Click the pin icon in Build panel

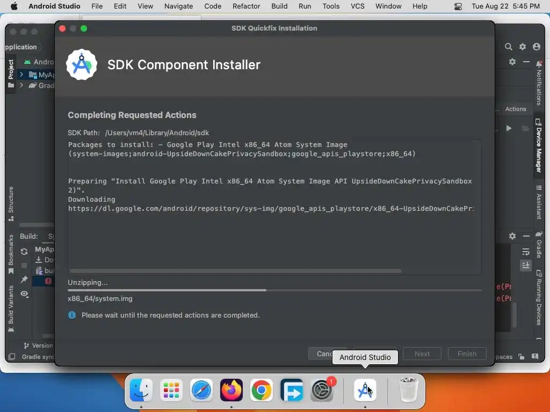(x=24, y=279)
